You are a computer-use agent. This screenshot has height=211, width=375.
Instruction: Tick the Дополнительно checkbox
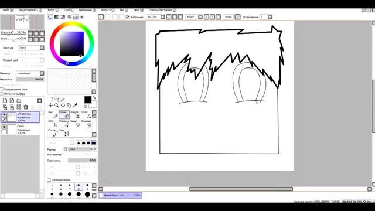(49, 179)
